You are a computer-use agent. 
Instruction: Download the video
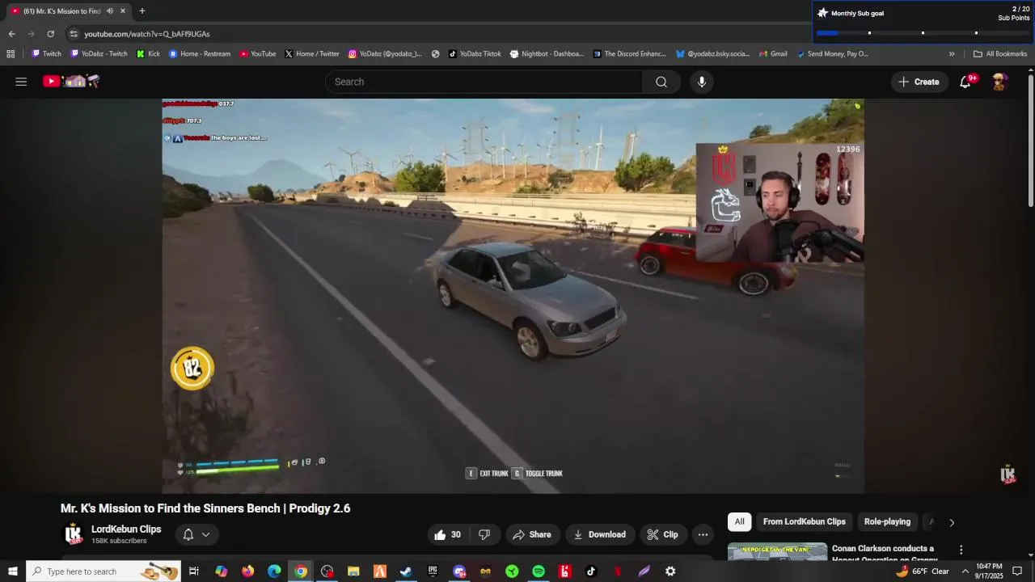click(599, 534)
